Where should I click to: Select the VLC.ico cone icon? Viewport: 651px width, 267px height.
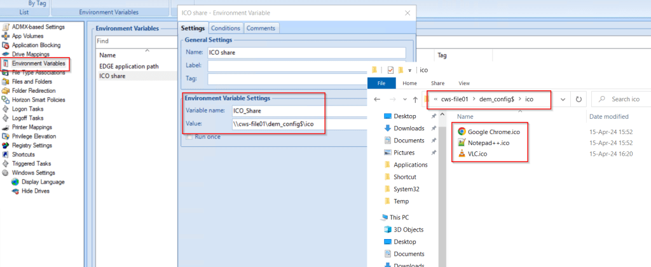coord(462,154)
